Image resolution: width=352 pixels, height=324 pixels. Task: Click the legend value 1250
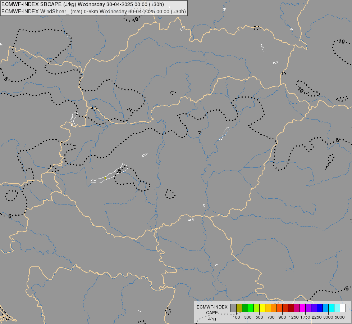pos(294,317)
